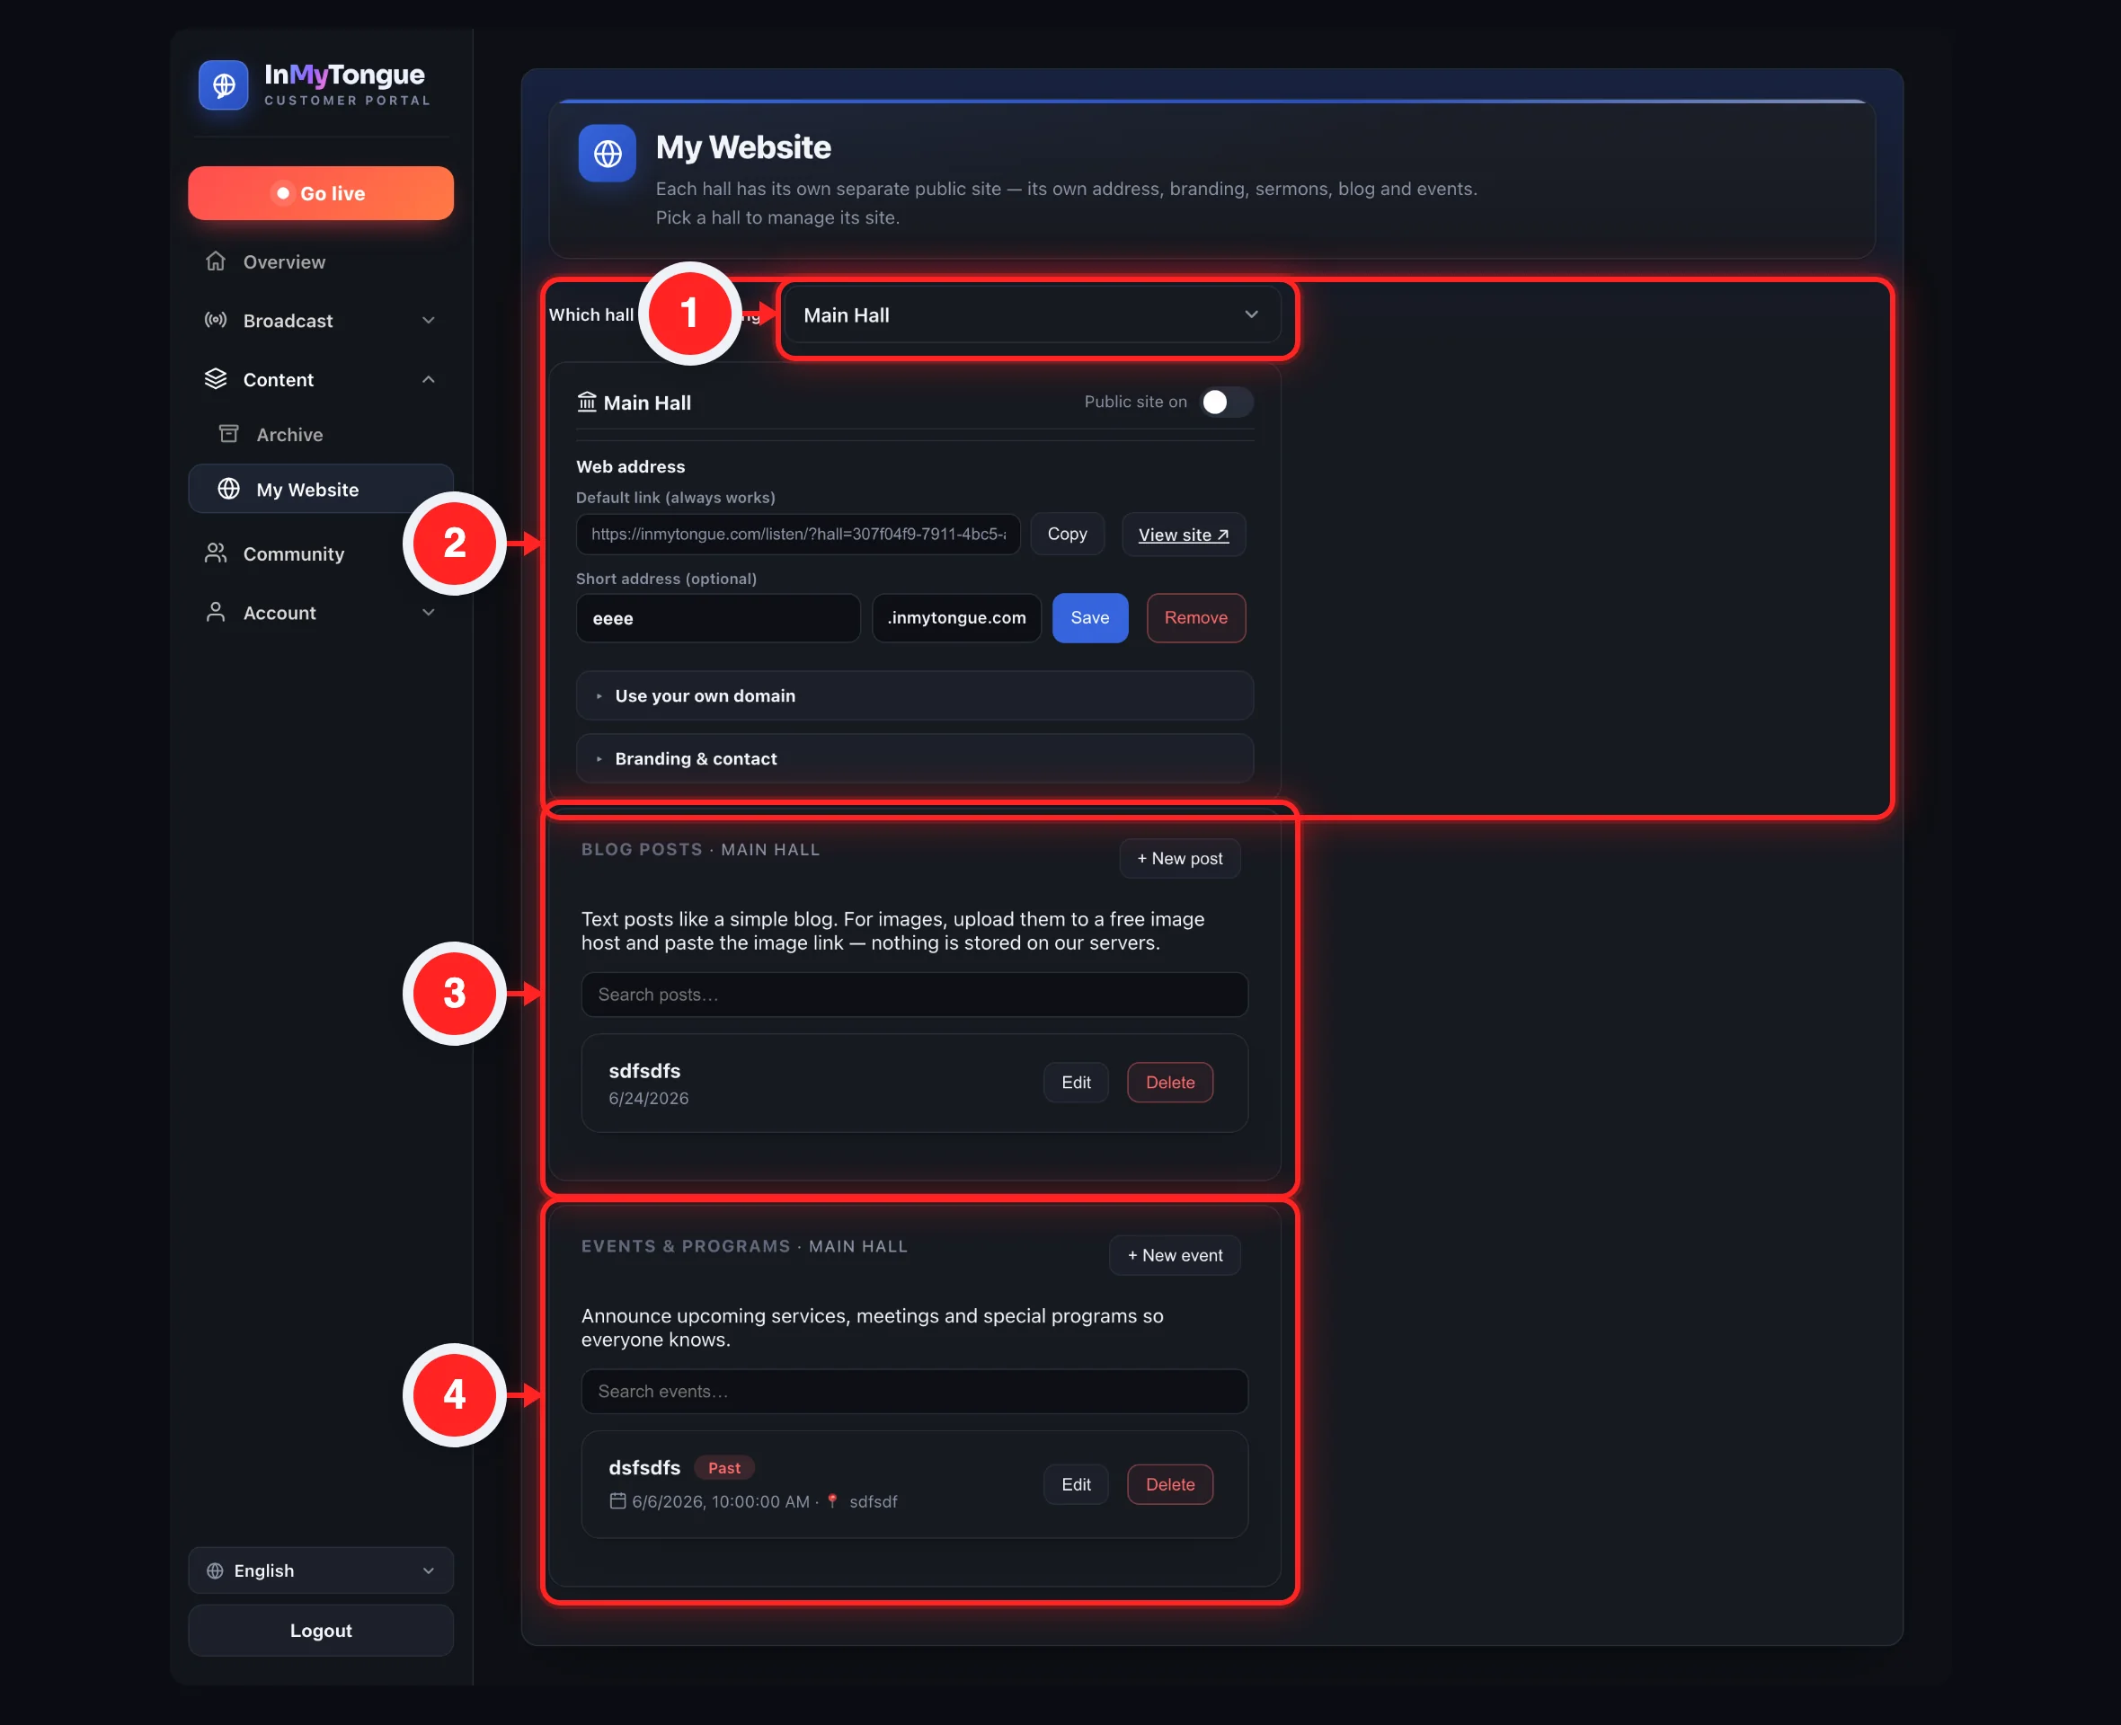Viewport: 2121px width, 1725px height.
Task: Click the My Website header globe icon
Action: 608,153
